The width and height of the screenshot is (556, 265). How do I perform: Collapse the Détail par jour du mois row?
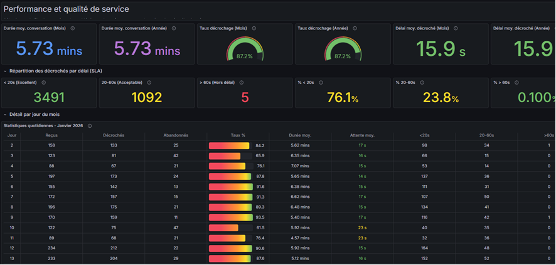pyautogui.click(x=6, y=115)
